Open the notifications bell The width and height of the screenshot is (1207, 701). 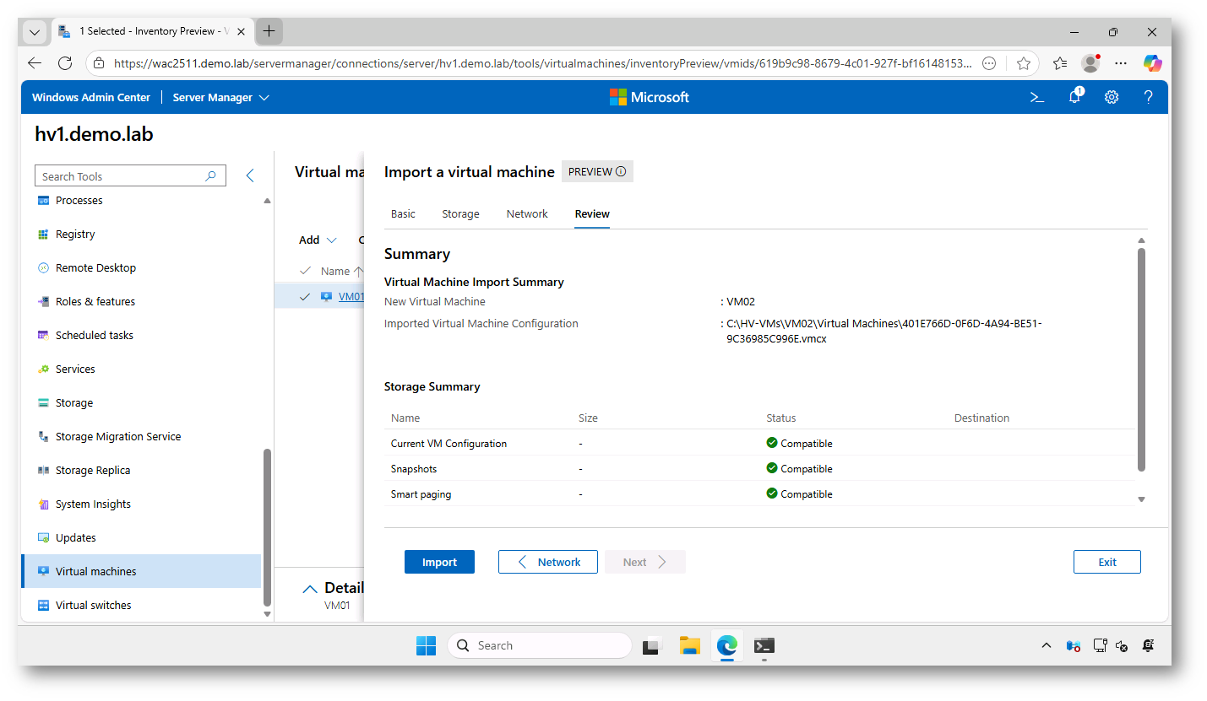(x=1074, y=97)
